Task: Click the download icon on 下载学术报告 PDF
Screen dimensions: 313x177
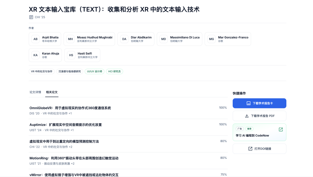Action: tap(247, 116)
